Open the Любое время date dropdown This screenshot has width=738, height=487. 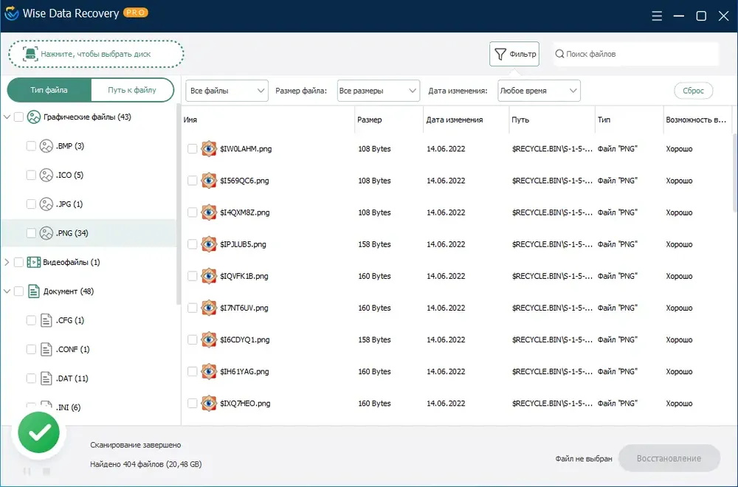tap(539, 91)
